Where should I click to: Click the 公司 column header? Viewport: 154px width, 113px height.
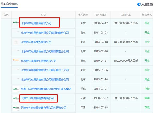[x=44, y=15]
